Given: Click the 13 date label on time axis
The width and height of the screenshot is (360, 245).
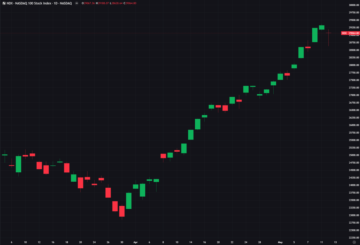Looking at the screenshot, I should point(335,242).
